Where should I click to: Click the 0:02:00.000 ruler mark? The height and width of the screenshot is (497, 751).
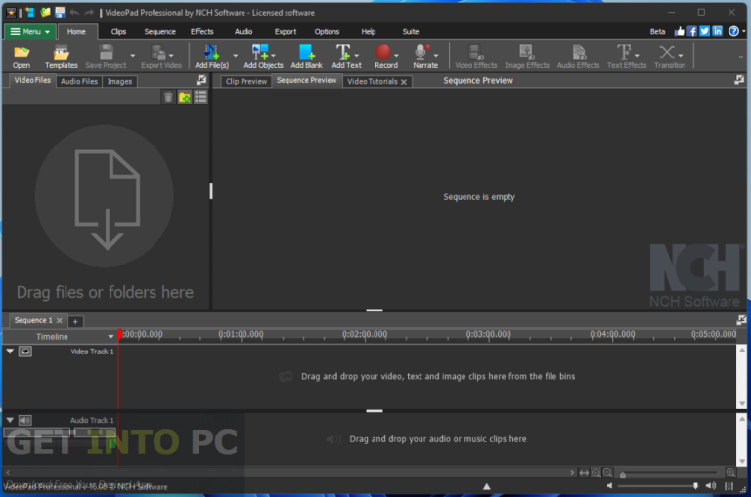pos(365,334)
